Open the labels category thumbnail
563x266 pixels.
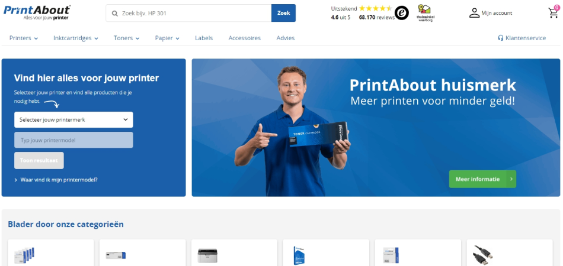tap(391, 255)
